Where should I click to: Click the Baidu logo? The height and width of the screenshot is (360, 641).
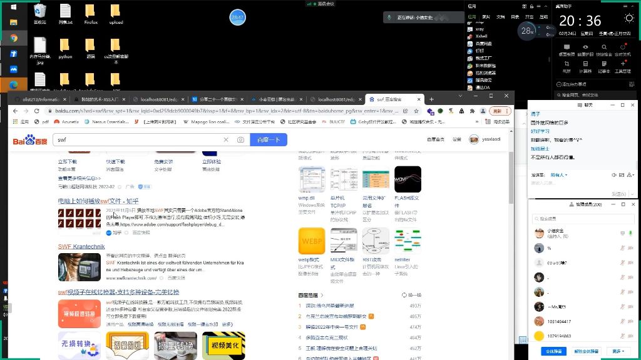click(30, 140)
